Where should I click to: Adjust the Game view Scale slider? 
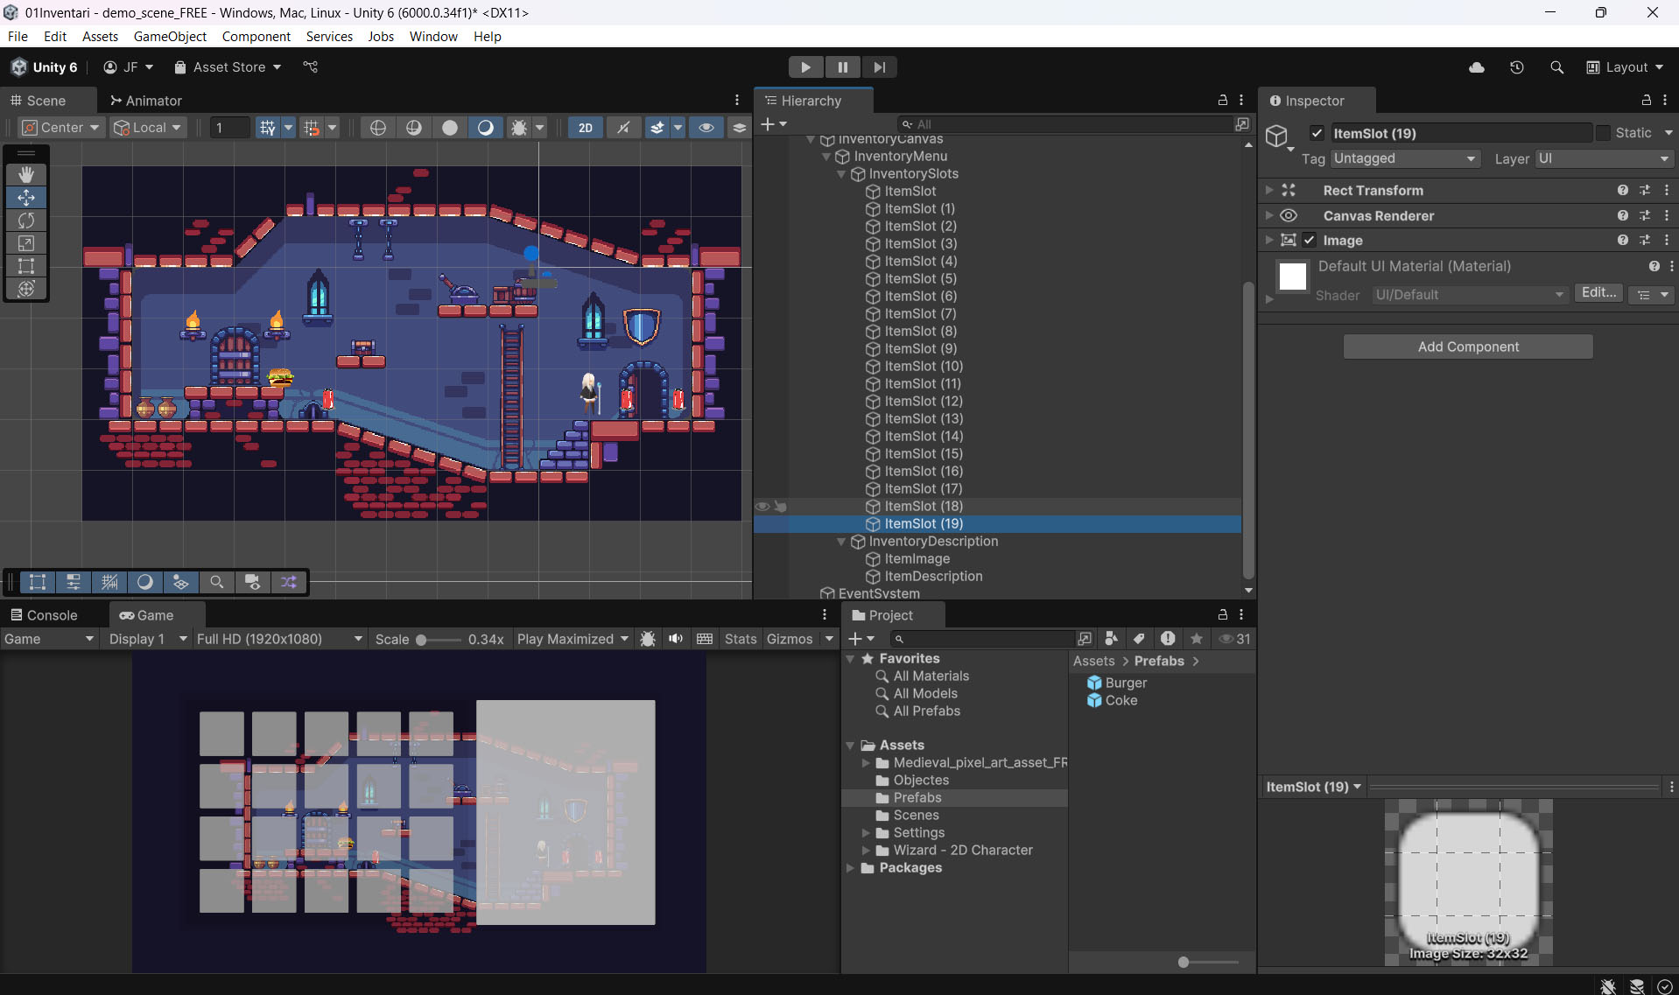(422, 640)
